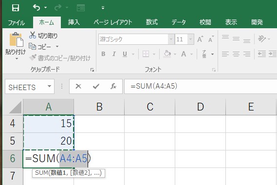Click the middle align icon

tap(236, 39)
